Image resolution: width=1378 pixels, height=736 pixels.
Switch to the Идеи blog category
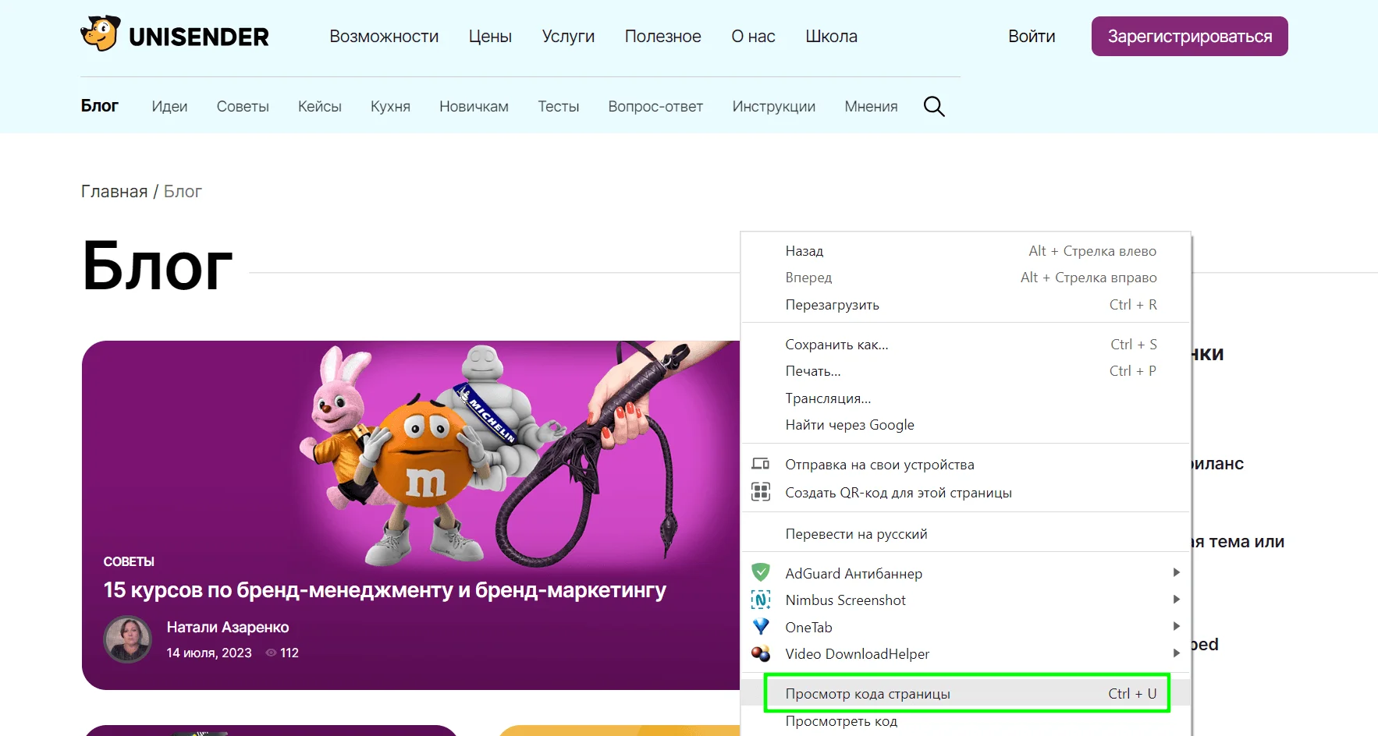[x=169, y=106]
